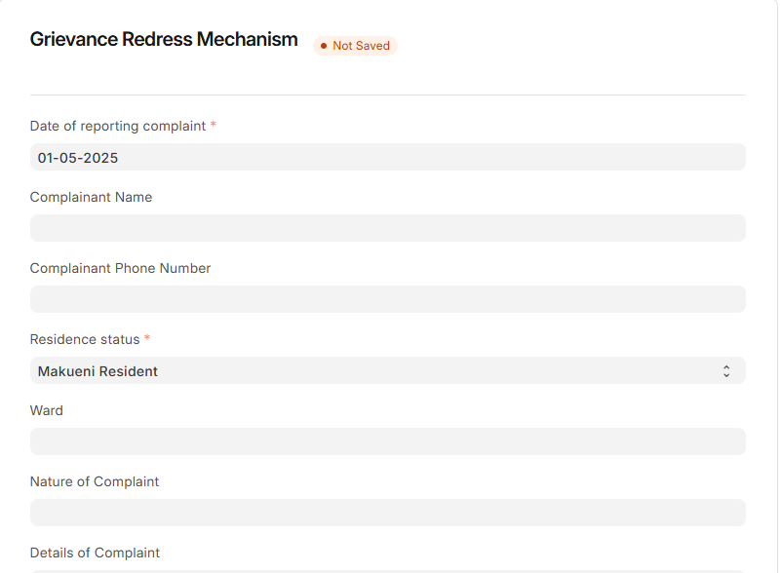Click the horizontal divider below the title
Screen dimensions: 781x573
point(387,95)
